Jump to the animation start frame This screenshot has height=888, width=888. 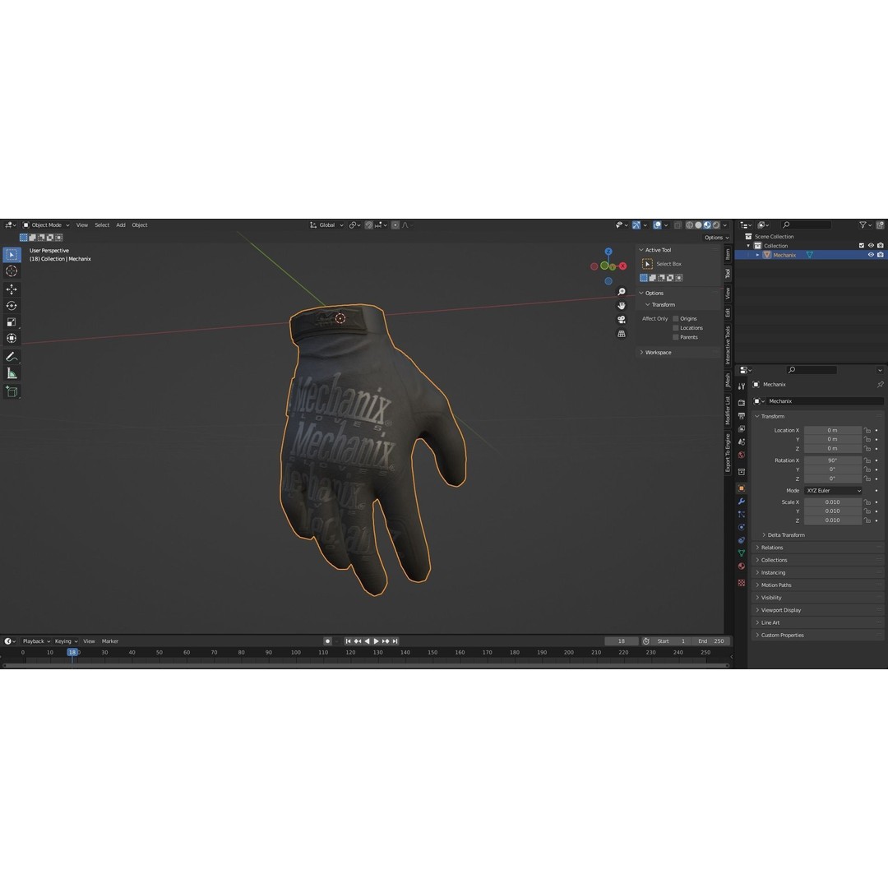tap(349, 641)
